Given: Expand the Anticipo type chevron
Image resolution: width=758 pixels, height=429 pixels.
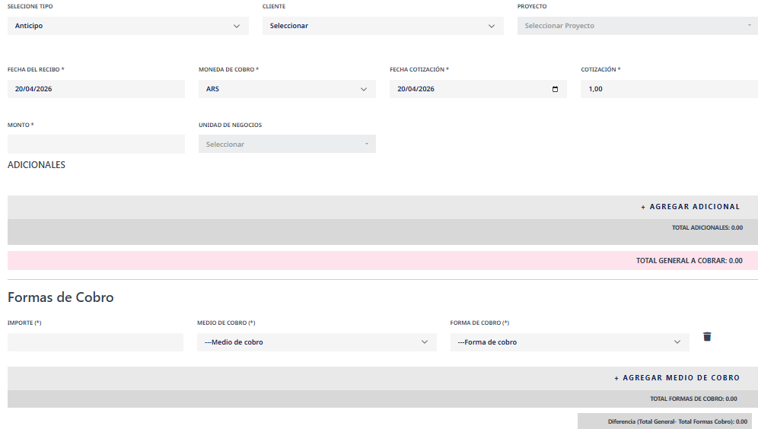Looking at the screenshot, I should [237, 26].
